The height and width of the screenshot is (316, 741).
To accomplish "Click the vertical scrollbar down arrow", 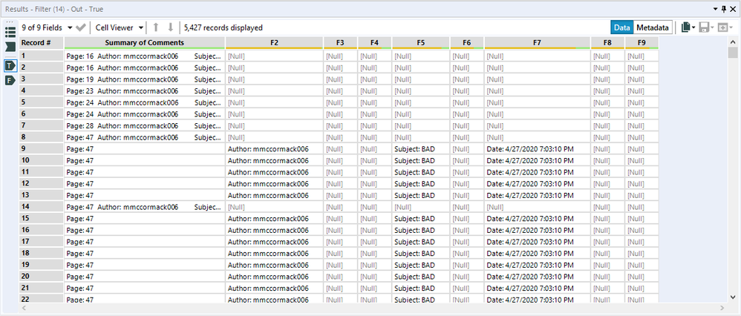I will (733, 297).
